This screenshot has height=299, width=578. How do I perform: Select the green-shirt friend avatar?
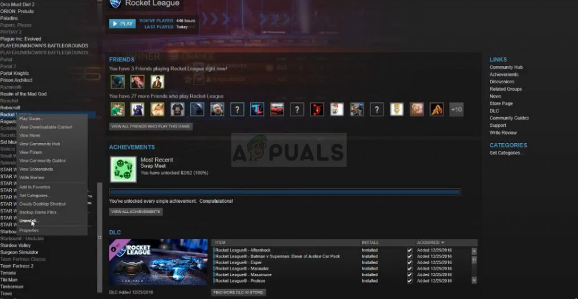(x=117, y=109)
